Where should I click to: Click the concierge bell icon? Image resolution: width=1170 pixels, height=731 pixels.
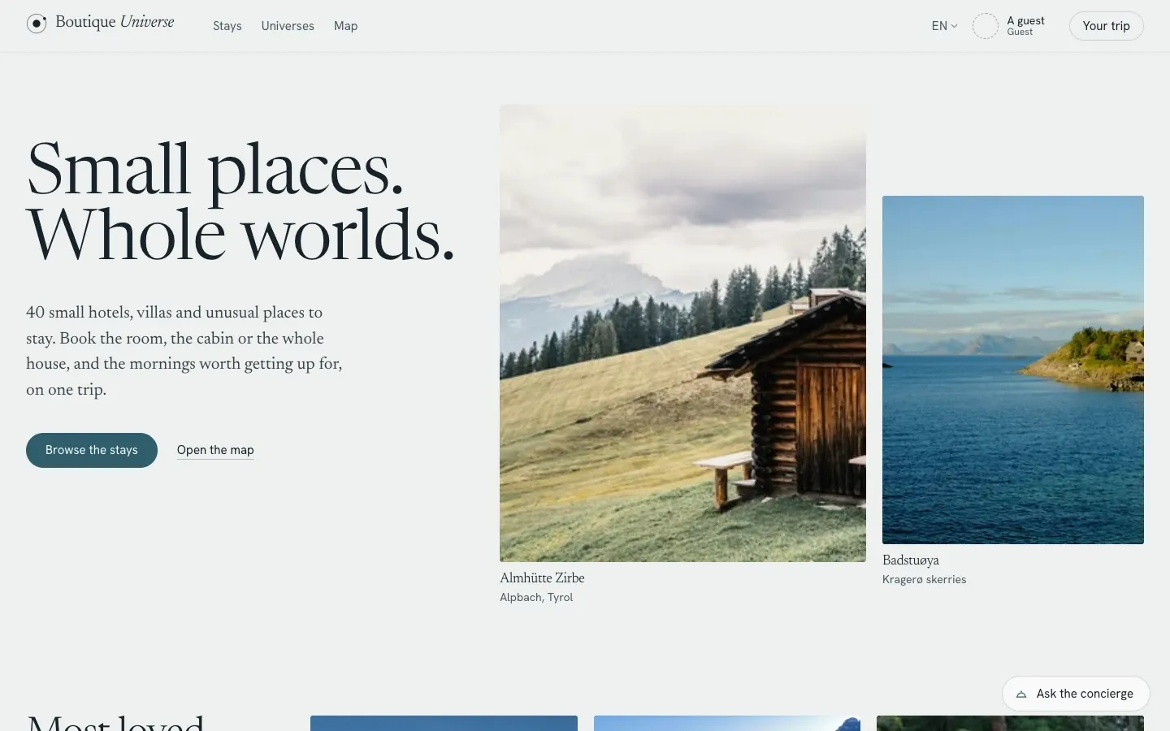(x=1021, y=694)
